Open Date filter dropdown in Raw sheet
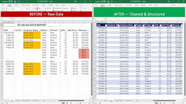The image size is (186, 104). [x=13, y=30]
